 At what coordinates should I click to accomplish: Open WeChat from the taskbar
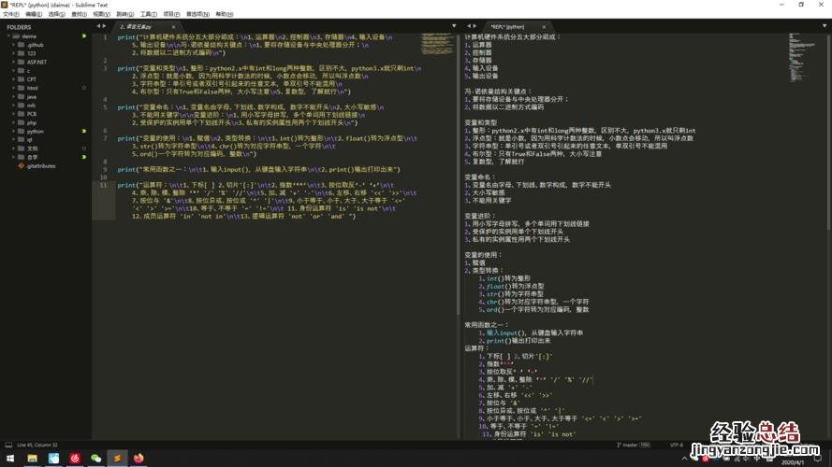point(95,459)
